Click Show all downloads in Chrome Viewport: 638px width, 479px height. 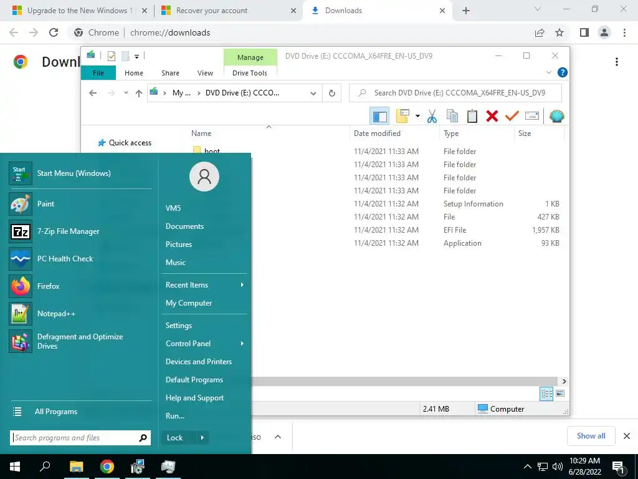tap(591, 436)
